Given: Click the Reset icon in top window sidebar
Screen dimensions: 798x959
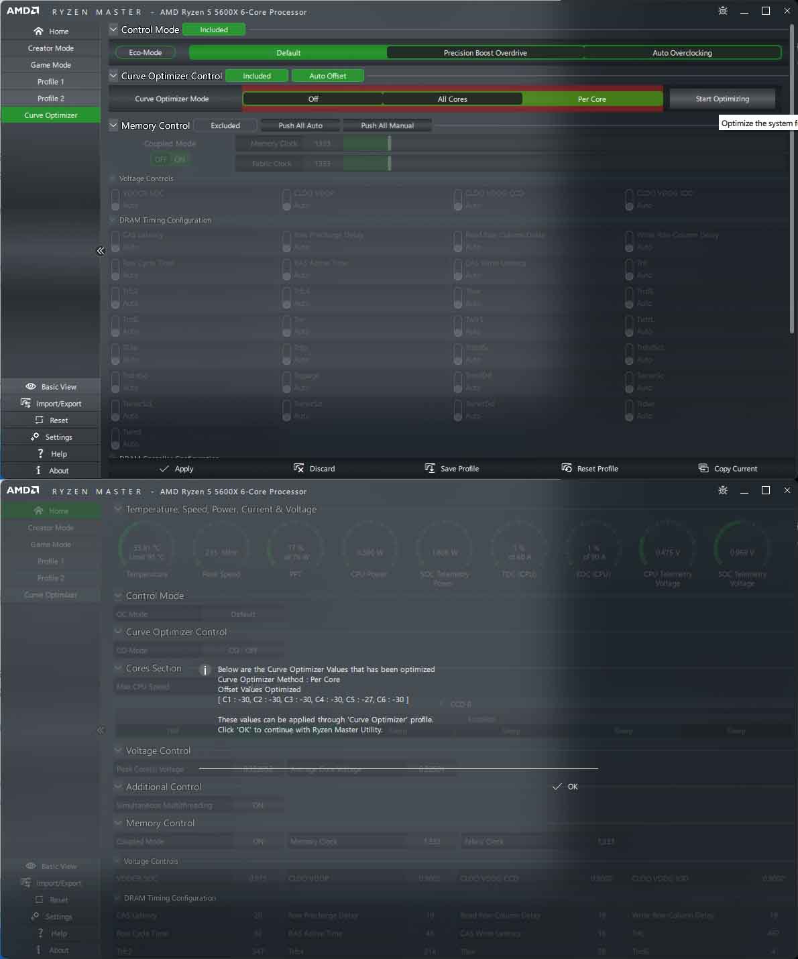Looking at the screenshot, I should 39,420.
